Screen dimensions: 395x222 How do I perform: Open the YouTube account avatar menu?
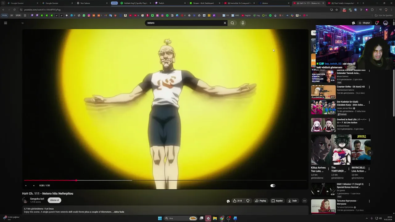tap(385, 23)
